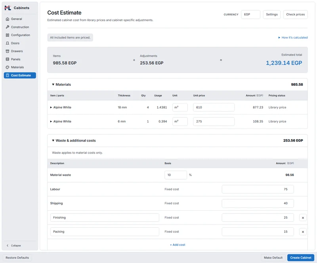Open the General section
This screenshot has width=317, height=263.
(x=20, y=19)
